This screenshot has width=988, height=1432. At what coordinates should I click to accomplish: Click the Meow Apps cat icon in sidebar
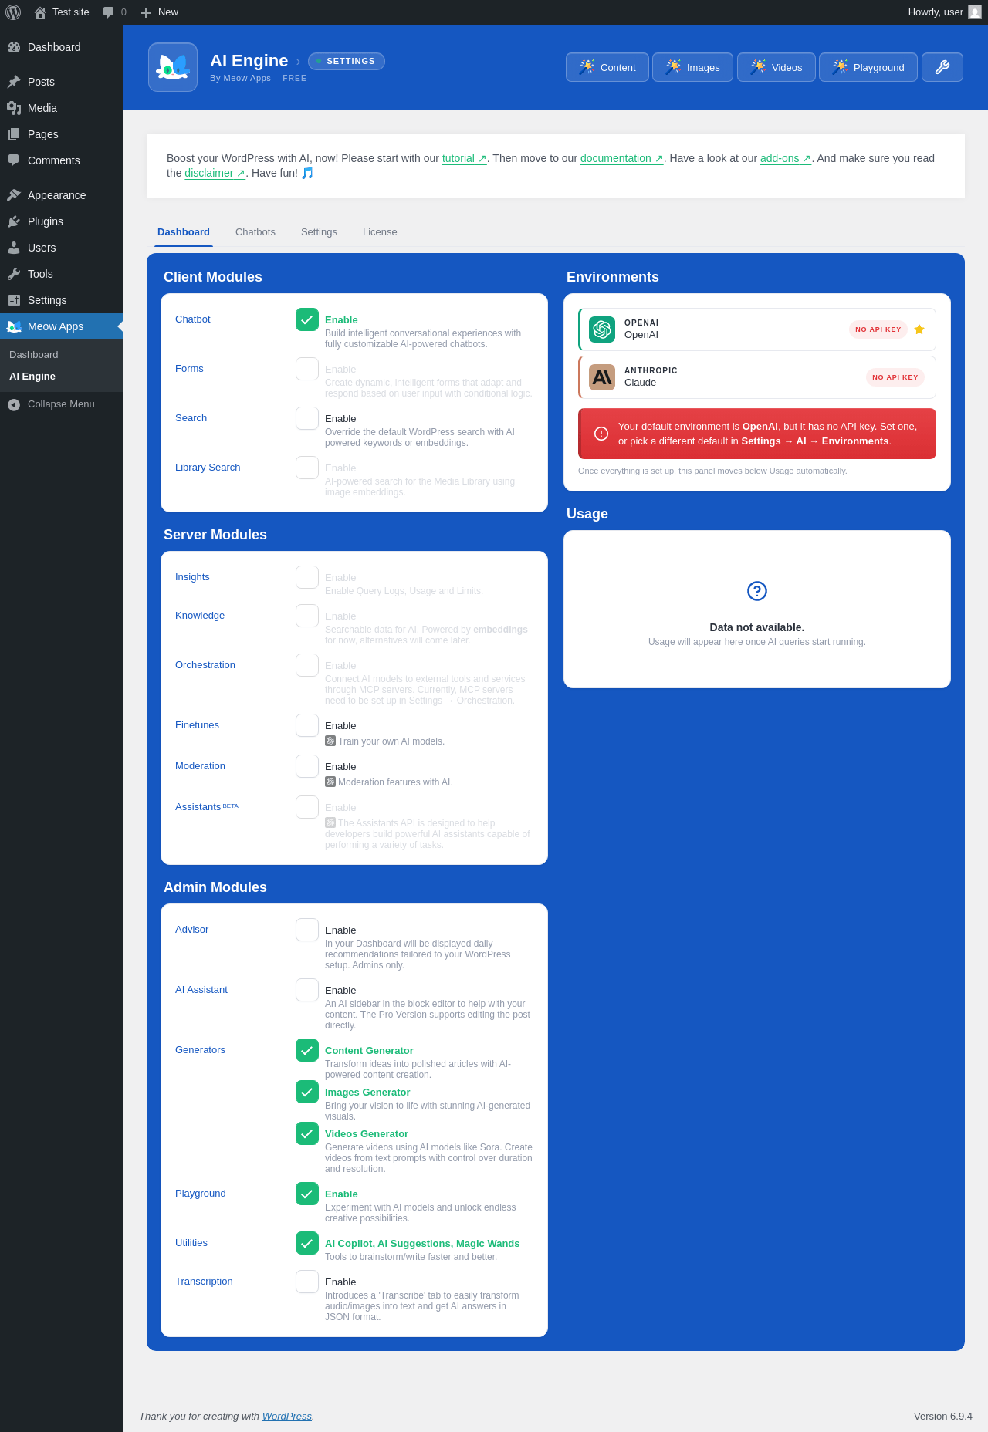point(14,326)
